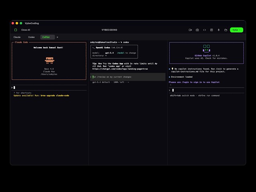Image resolution: width=256 pixels, height=192 pixels.
Task: Click the screenshot camera icon
Action: pos(197,30)
